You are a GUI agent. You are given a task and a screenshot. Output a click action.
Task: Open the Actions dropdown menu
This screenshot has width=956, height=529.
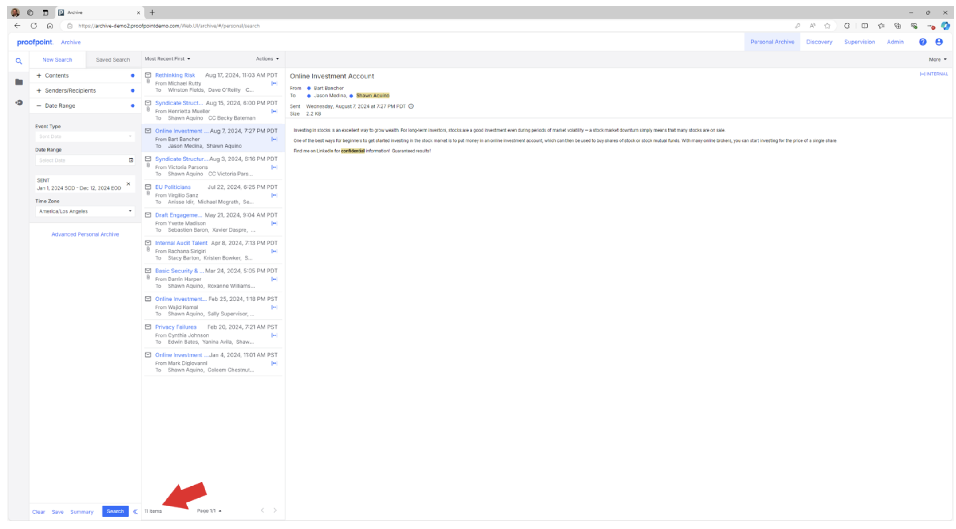click(267, 58)
